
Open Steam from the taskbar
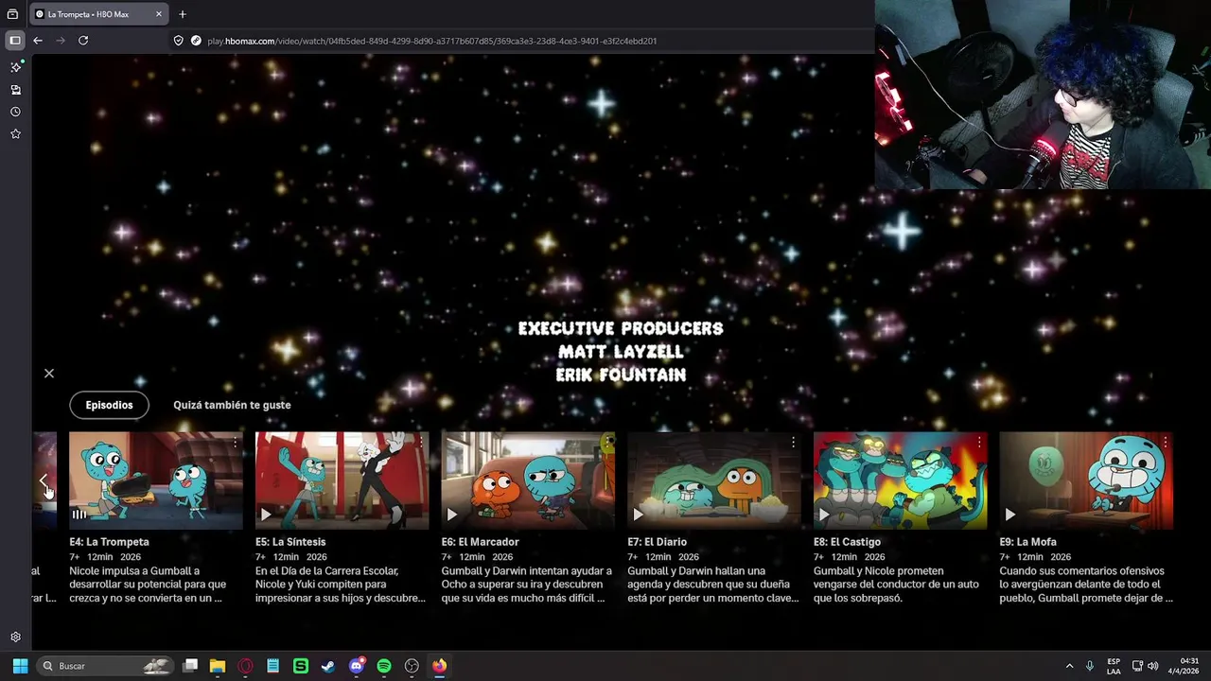pos(328,666)
